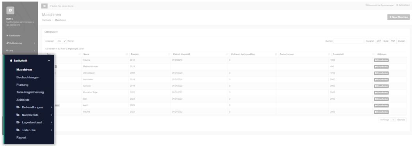Click the folder icon beside Lagerbestand
The height and width of the screenshot is (146, 417).
(18, 122)
